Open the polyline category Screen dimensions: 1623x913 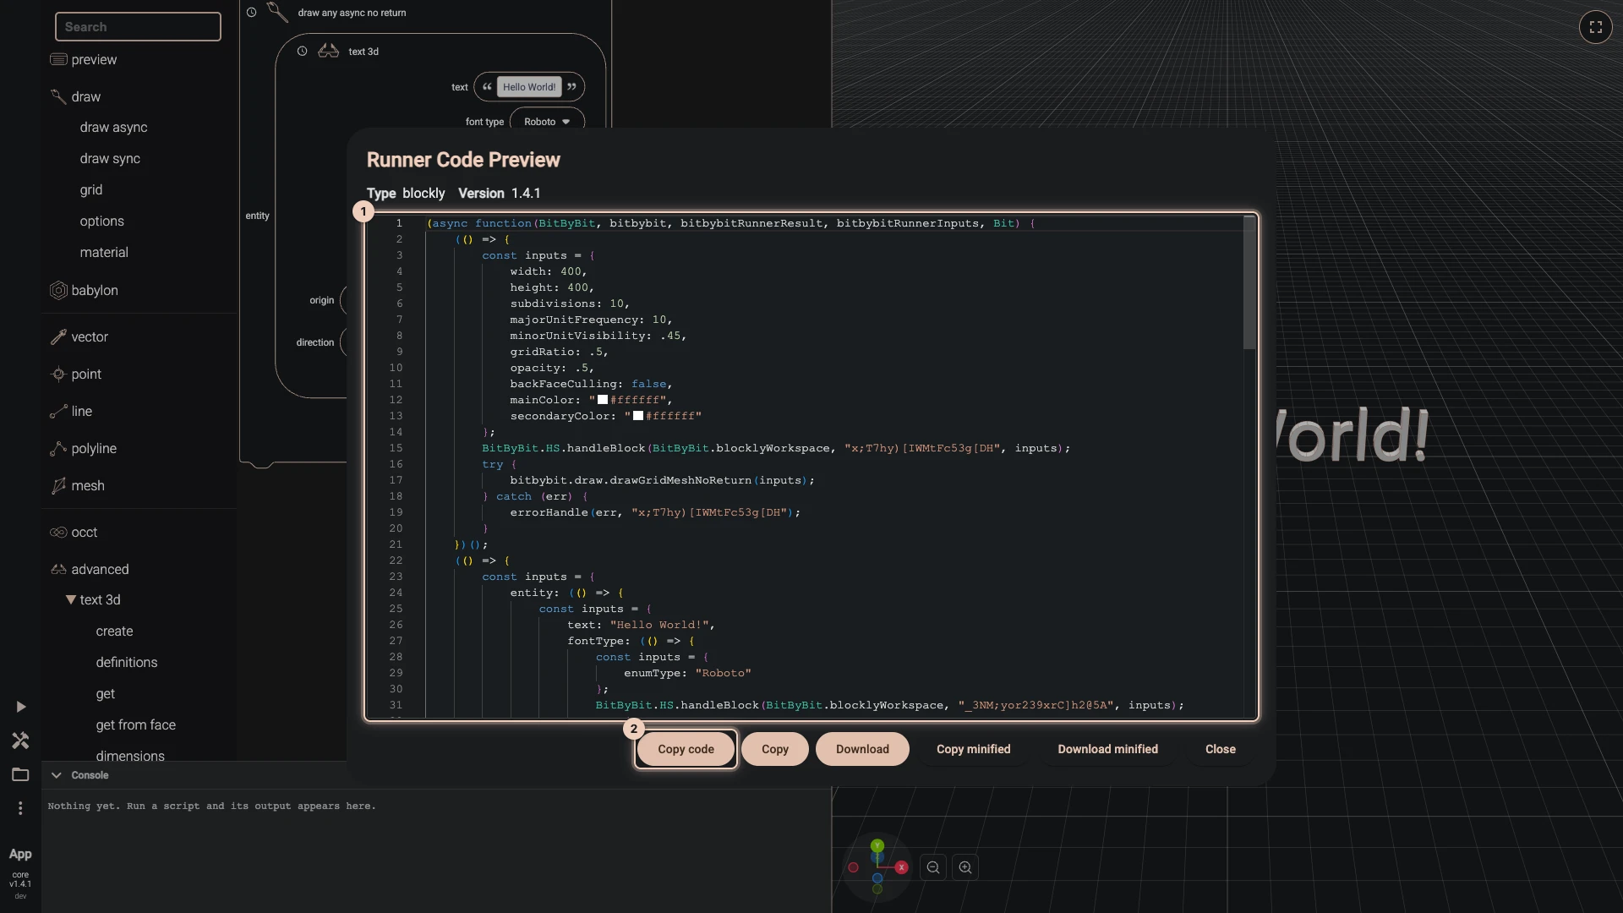click(94, 449)
